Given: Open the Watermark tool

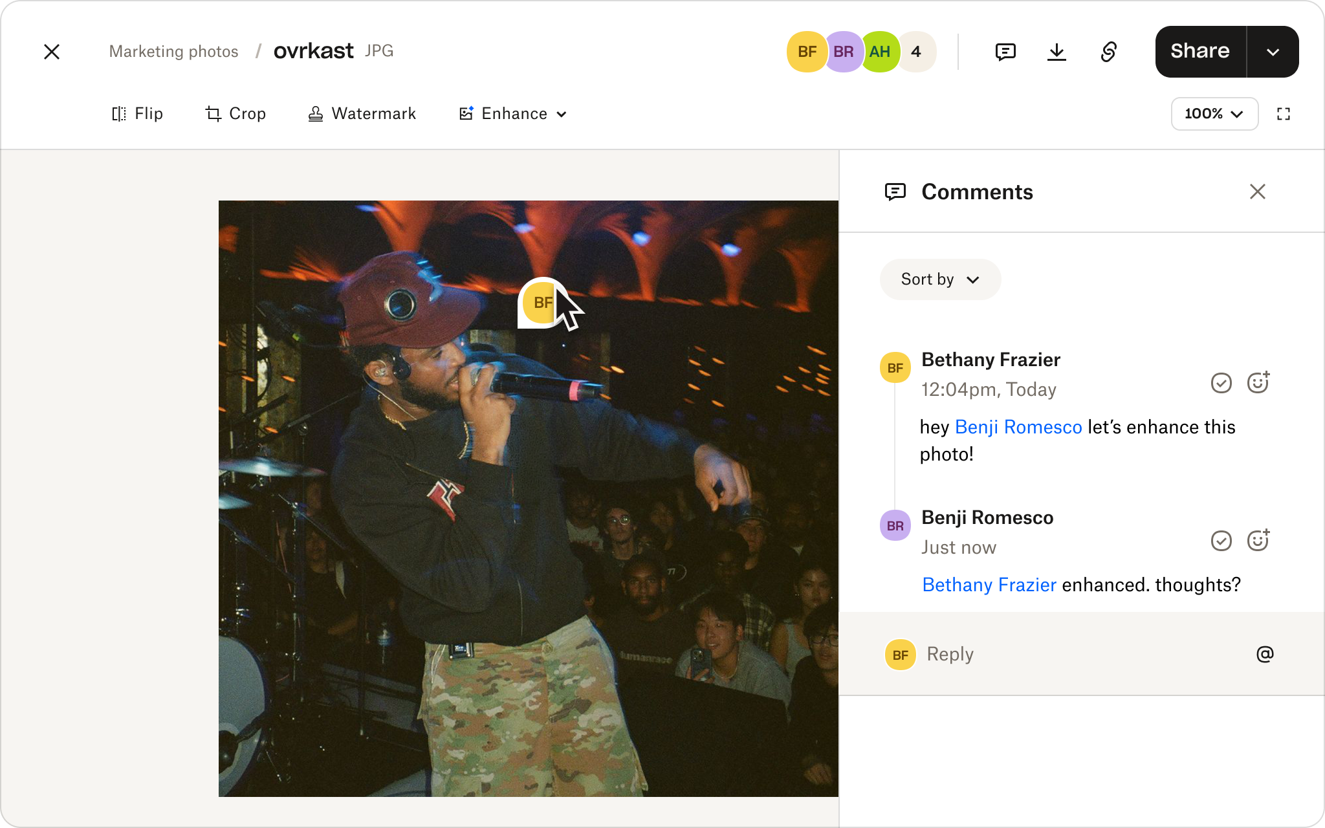Looking at the screenshot, I should click(x=362, y=113).
